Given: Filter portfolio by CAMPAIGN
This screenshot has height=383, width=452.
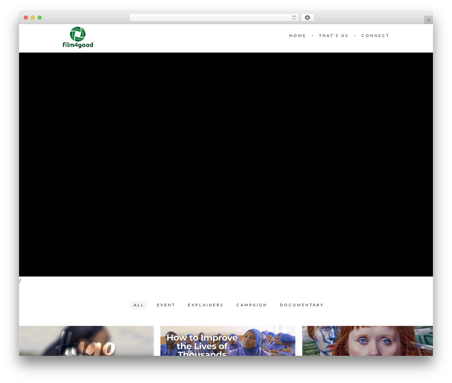Looking at the screenshot, I should tap(251, 305).
